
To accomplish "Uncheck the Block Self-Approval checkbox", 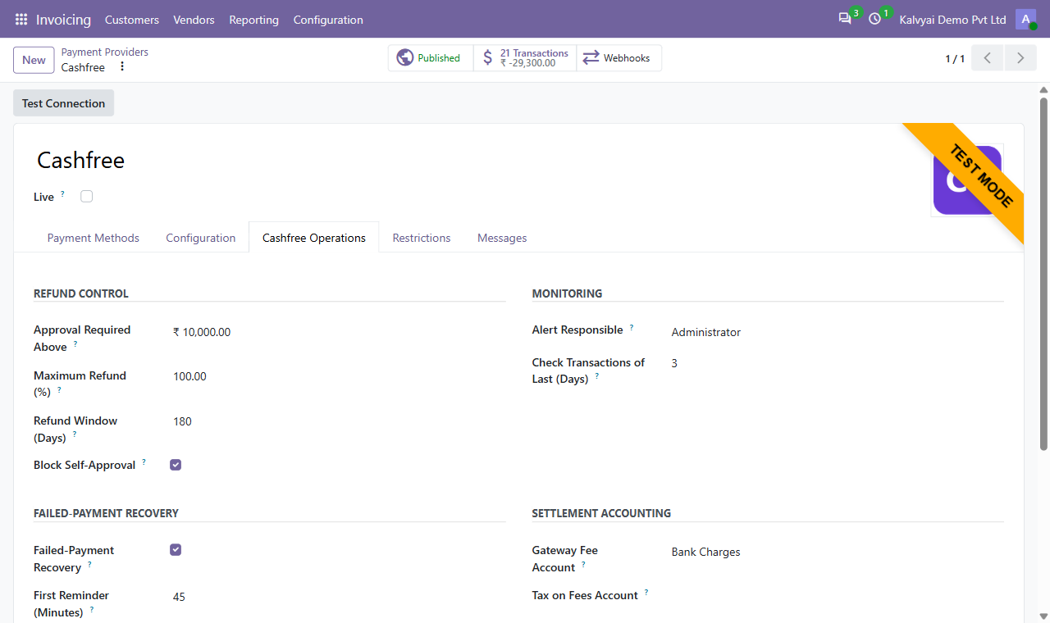I will point(176,465).
